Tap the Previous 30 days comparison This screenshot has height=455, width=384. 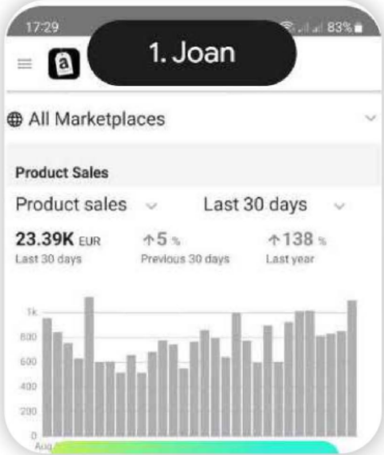tap(185, 259)
